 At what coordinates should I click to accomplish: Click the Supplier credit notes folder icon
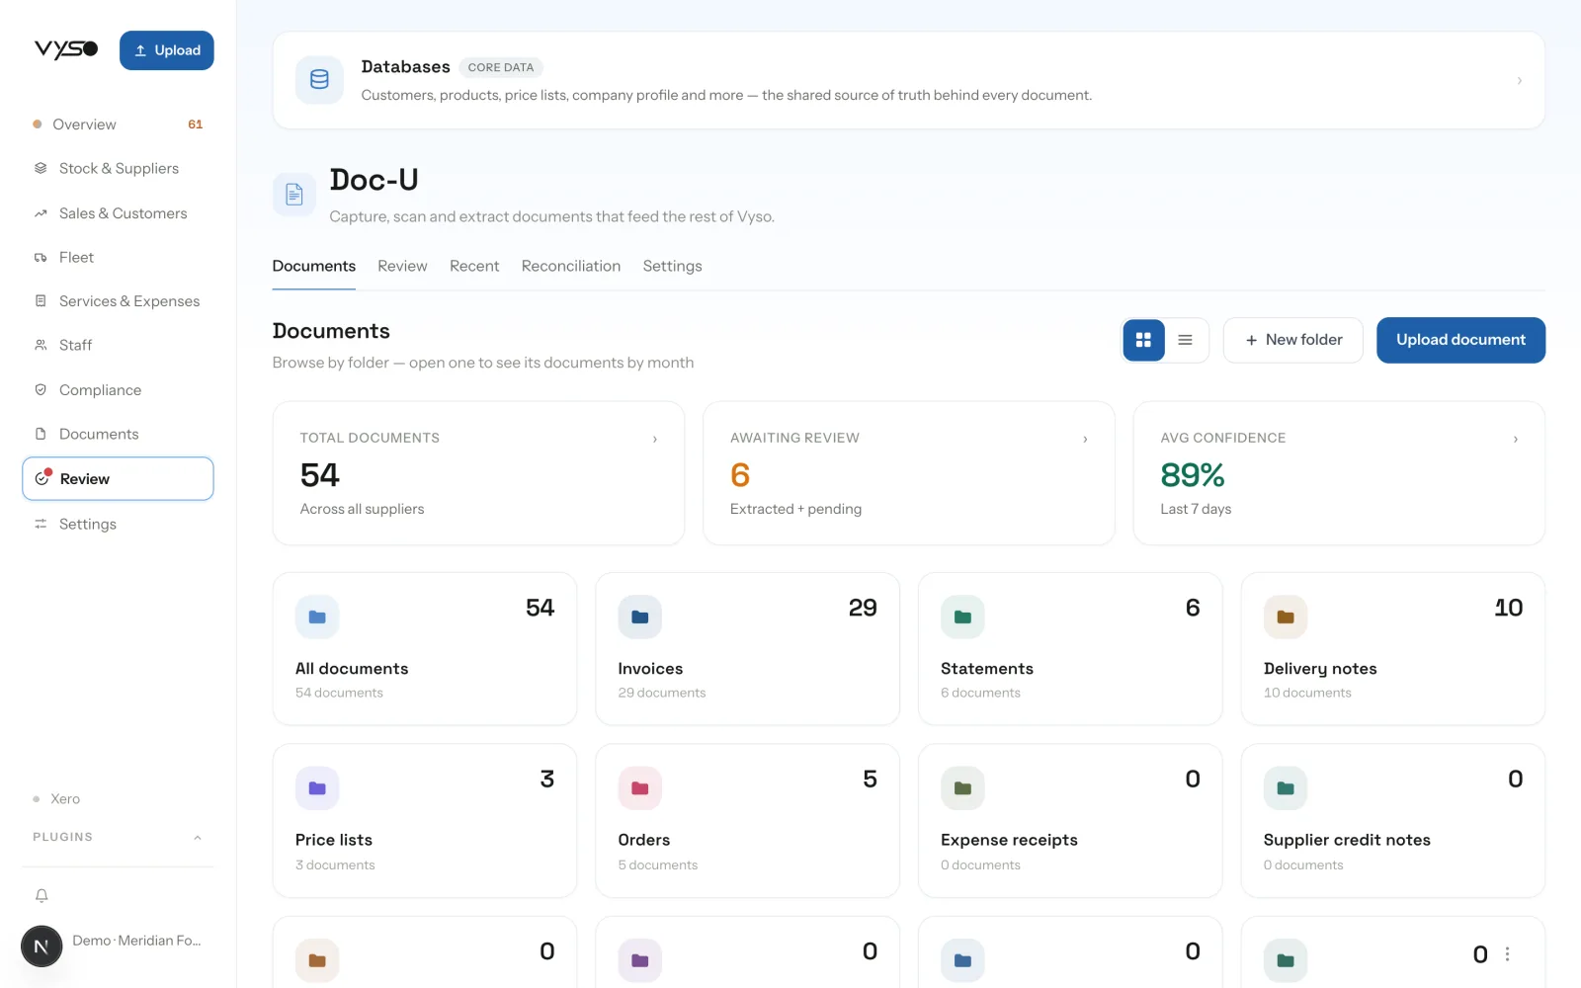1286,788
